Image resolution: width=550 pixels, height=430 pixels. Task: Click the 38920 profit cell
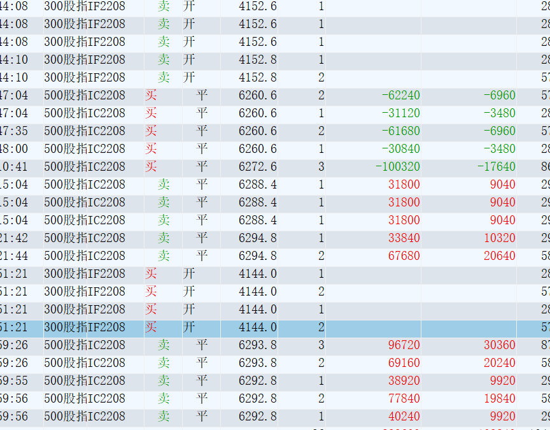(404, 381)
